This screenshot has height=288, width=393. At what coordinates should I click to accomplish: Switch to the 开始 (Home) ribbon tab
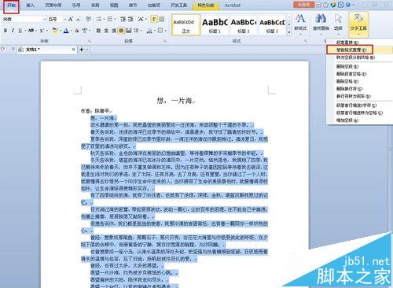[x=11, y=5]
